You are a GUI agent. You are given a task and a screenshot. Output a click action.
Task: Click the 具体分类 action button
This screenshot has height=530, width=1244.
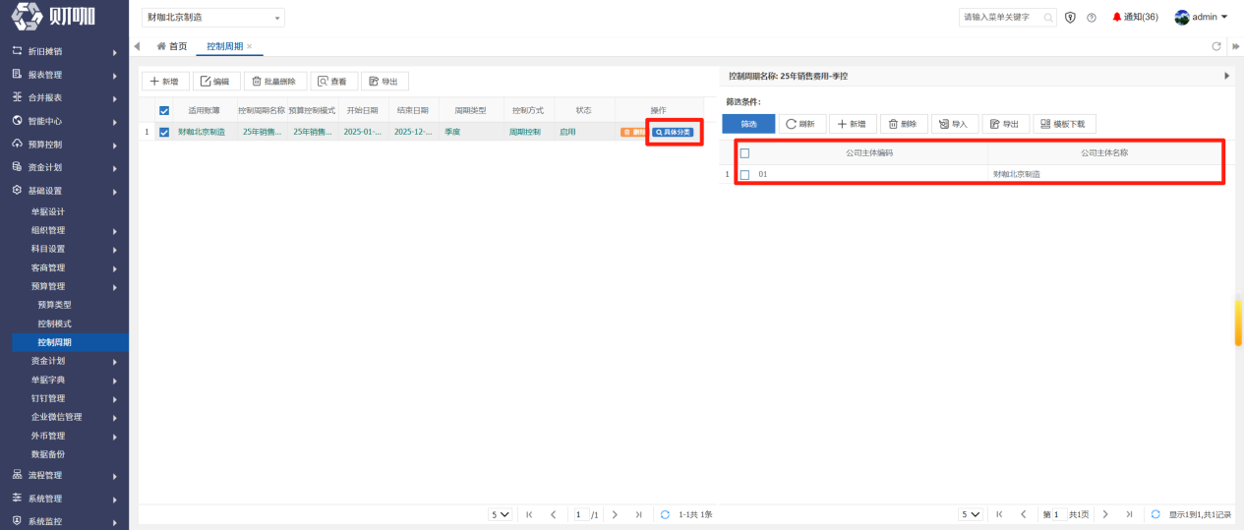(674, 132)
